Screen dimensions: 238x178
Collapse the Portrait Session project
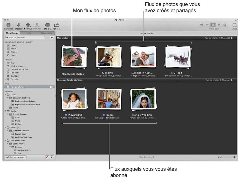click(x=8, y=114)
